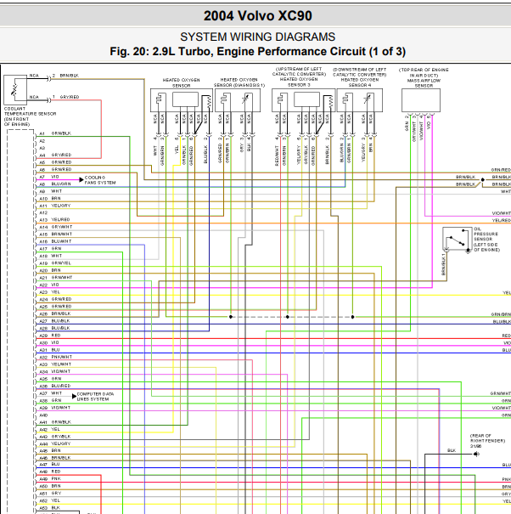Viewport: 511px width, 514px height.
Task: Select the Heated Oxygen Sensor (Diagnosis 1) box
Action: tap(238, 100)
